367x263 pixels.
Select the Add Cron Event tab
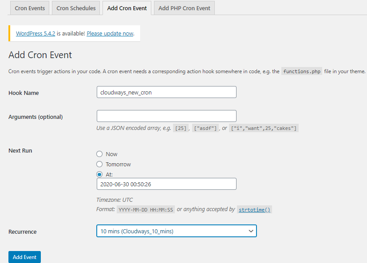[x=127, y=8]
